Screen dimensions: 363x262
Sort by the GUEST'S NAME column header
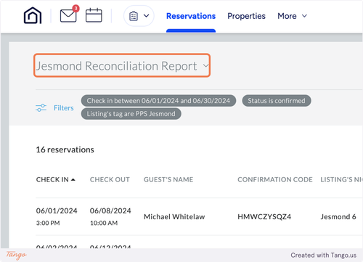(168, 180)
